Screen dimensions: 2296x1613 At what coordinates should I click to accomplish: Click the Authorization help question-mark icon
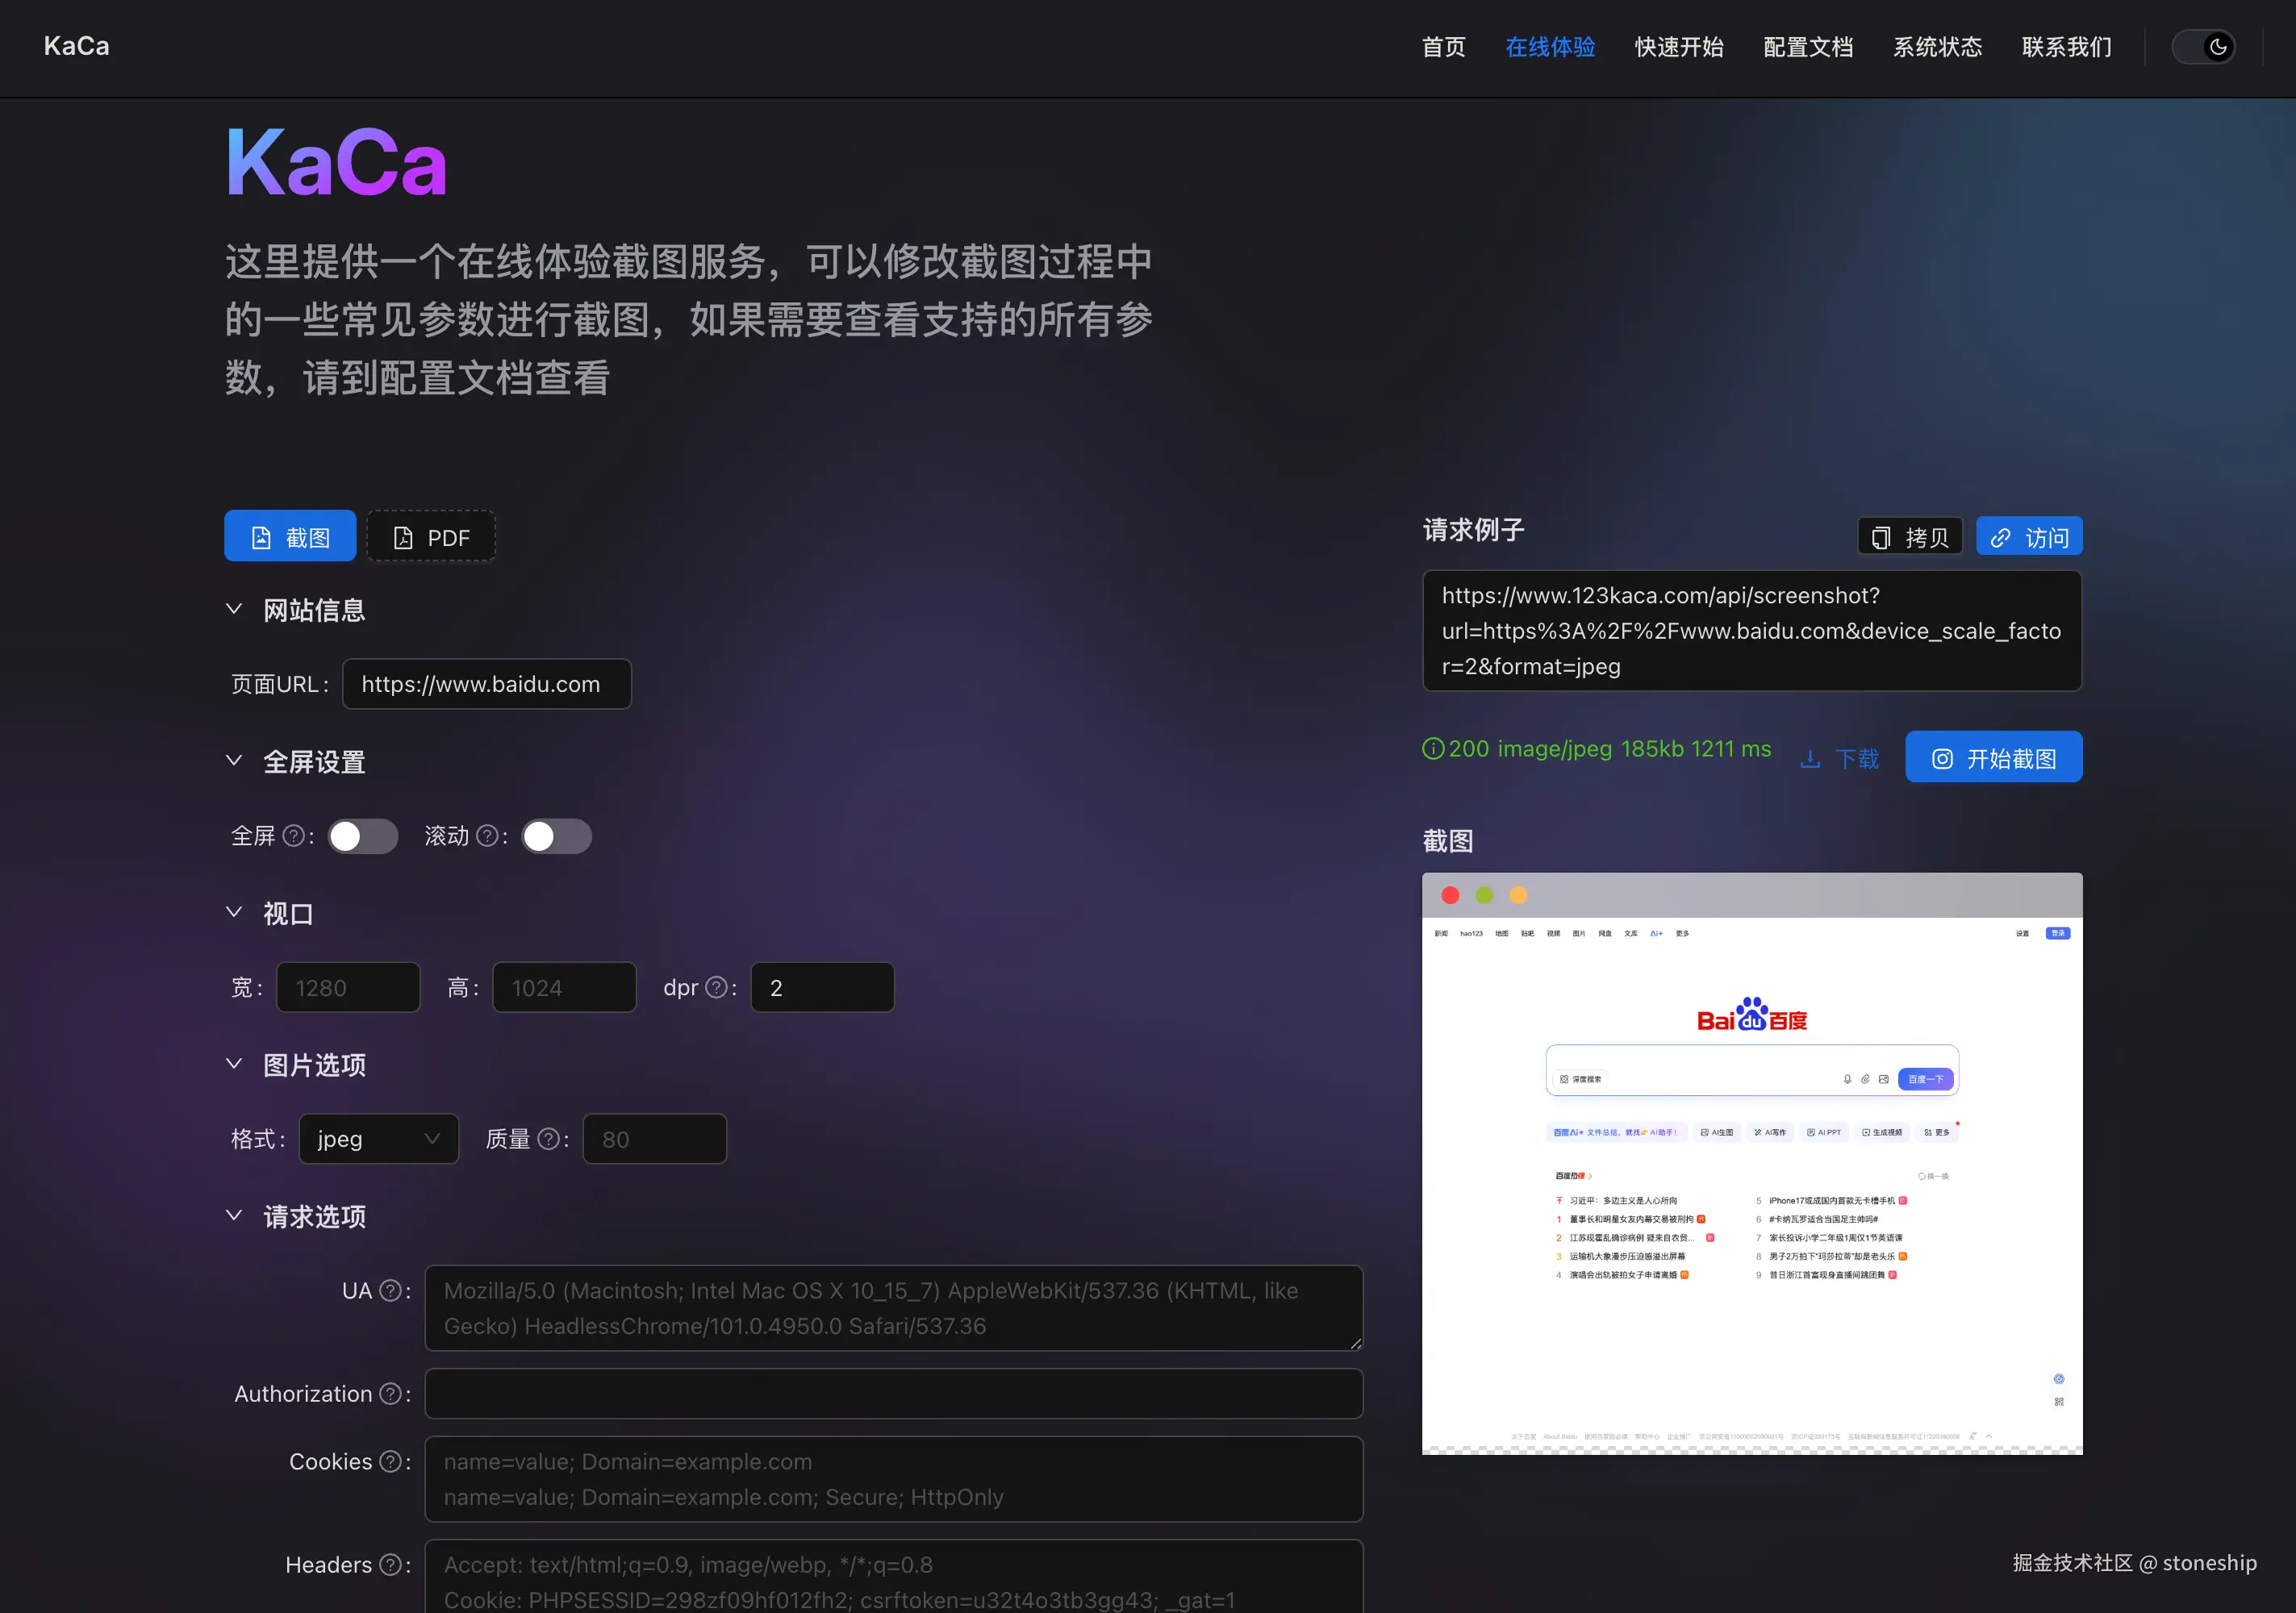coord(391,1394)
